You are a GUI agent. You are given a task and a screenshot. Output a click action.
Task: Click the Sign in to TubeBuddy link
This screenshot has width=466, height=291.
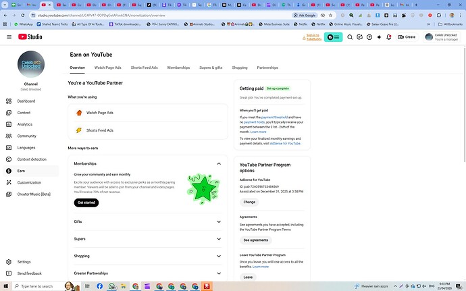pyautogui.click(x=313, y=37)
